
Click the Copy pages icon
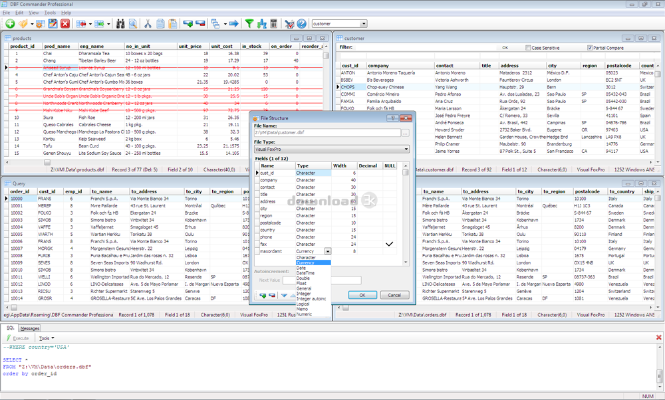[160, 24]
